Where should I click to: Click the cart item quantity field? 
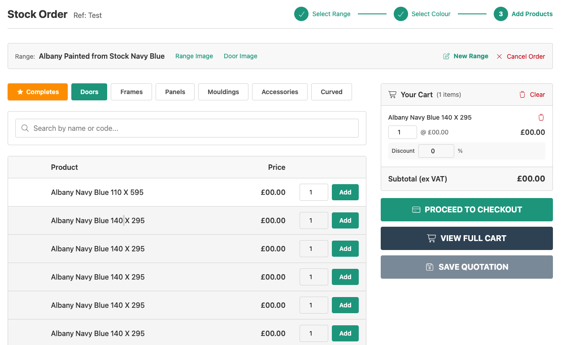403,132
